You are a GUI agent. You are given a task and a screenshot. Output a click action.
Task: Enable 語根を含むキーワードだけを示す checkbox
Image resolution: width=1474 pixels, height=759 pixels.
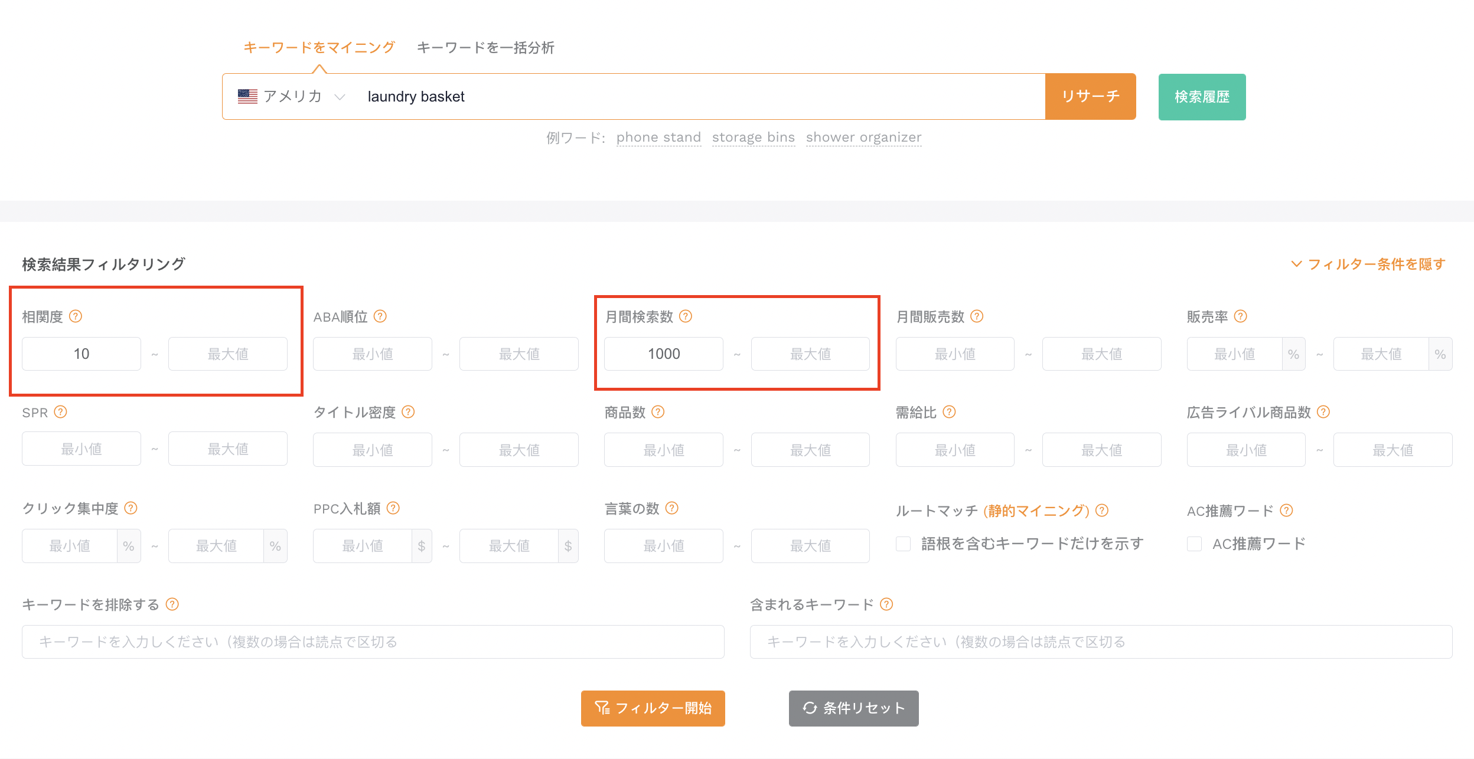(x=903, y=544)
